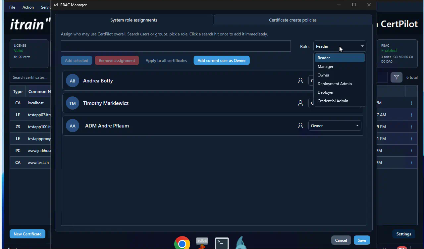This screenshot has height=249, width=424.
Task: Click the Remove assignment button
Action: point(117,60)
